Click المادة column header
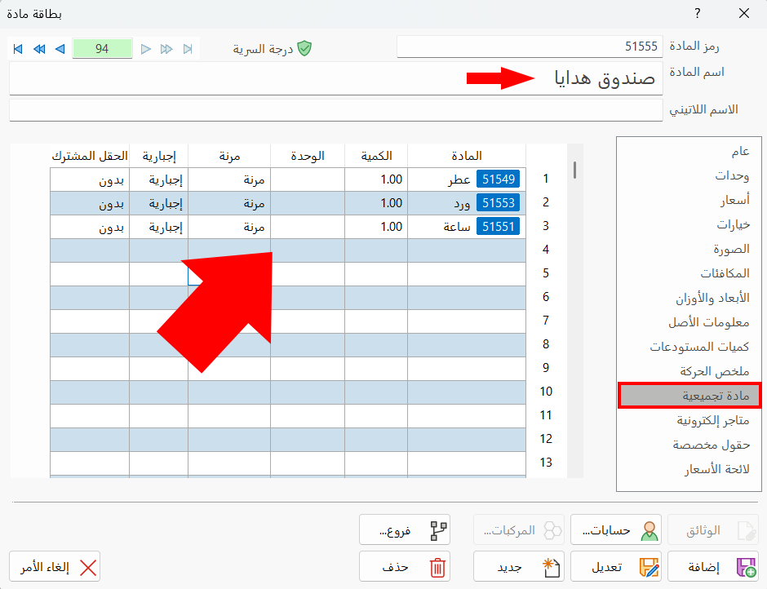This screenshot has height=589, width=767. pos(467,156)
